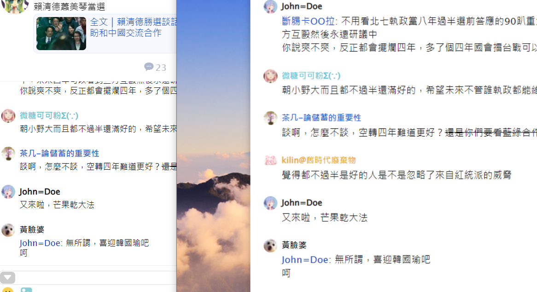The width and height of the screenshot is (537, 292).
Task: Click the teal image upload icon
Action: point(26,290)
